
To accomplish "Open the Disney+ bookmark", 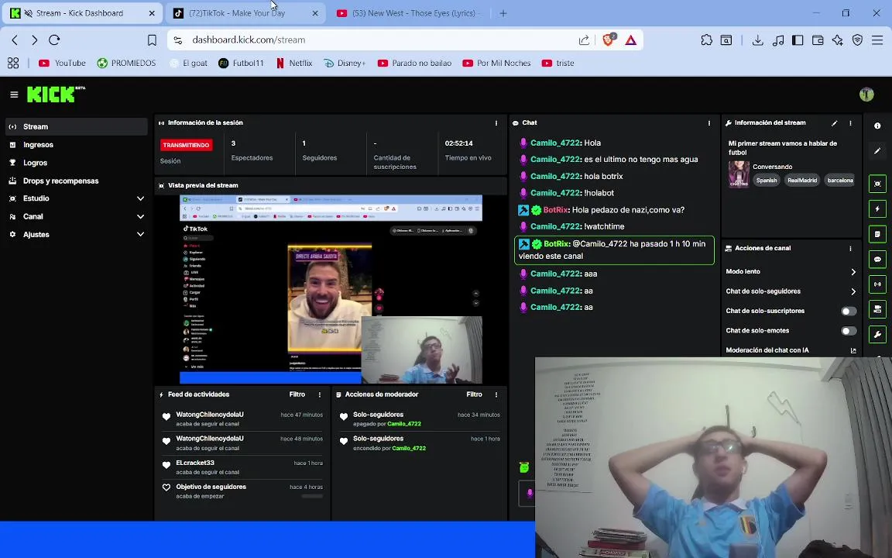I will pos(344,64).
